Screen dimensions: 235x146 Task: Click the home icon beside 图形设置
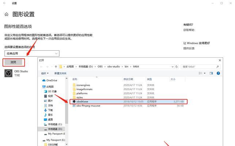click(x=7, y=14)
